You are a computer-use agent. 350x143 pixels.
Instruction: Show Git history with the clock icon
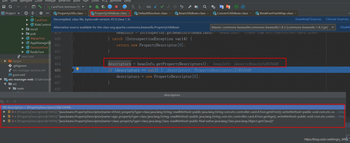tap(175, 7)
